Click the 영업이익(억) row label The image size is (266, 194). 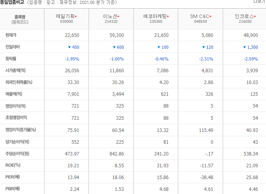pyautogui.click(x=15, y=106)
